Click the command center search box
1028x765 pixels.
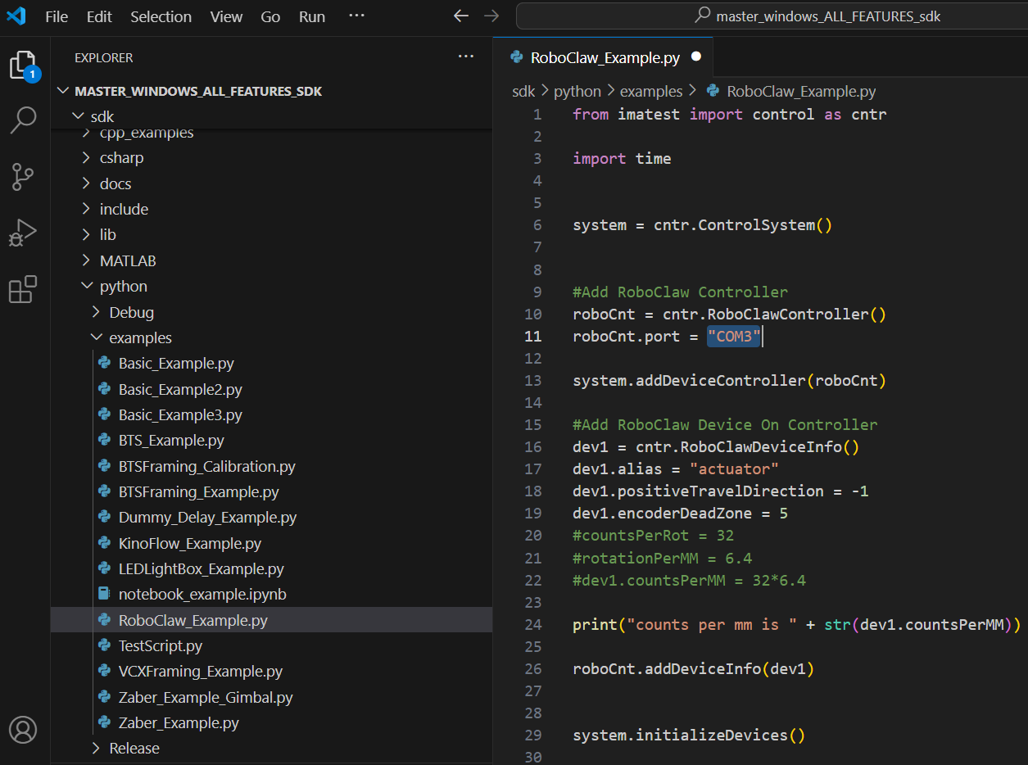tap(772, 16)
